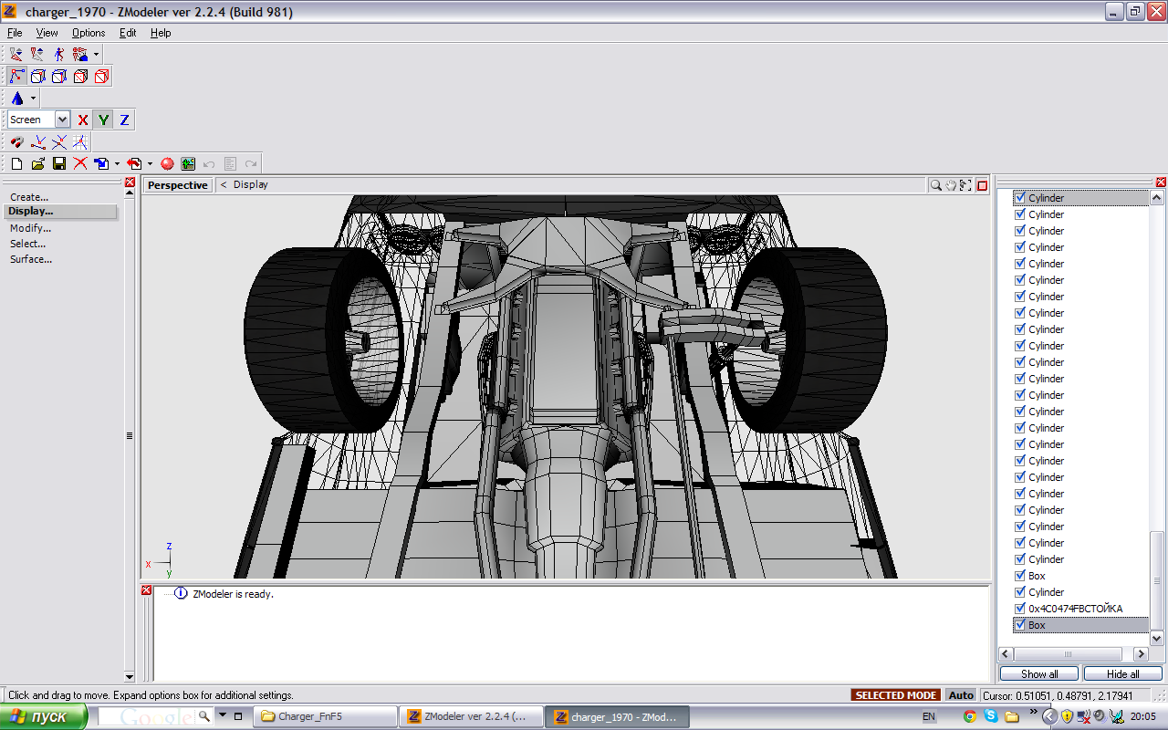Screen dimensions: 1168x730
Task: Click the pan hand tool in viewport
Action: point(950,185)
